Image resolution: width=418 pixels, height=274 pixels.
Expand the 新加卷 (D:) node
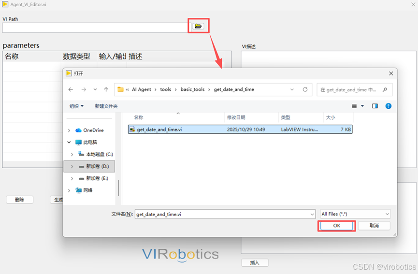point(72,166)
